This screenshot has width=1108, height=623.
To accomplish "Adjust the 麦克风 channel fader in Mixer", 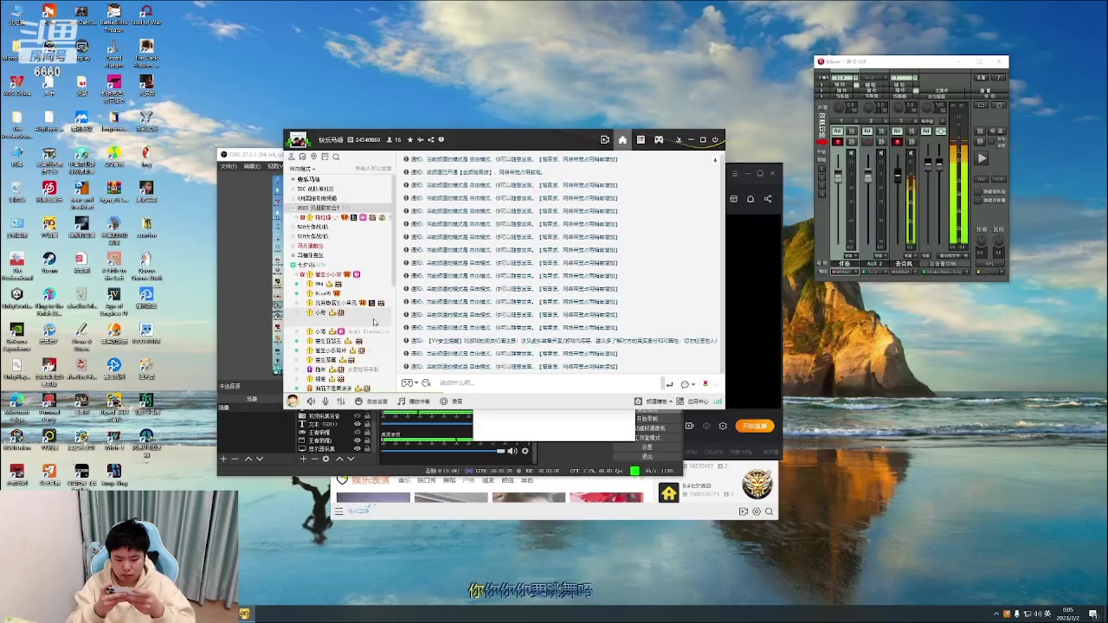I will tap(897, 177).
